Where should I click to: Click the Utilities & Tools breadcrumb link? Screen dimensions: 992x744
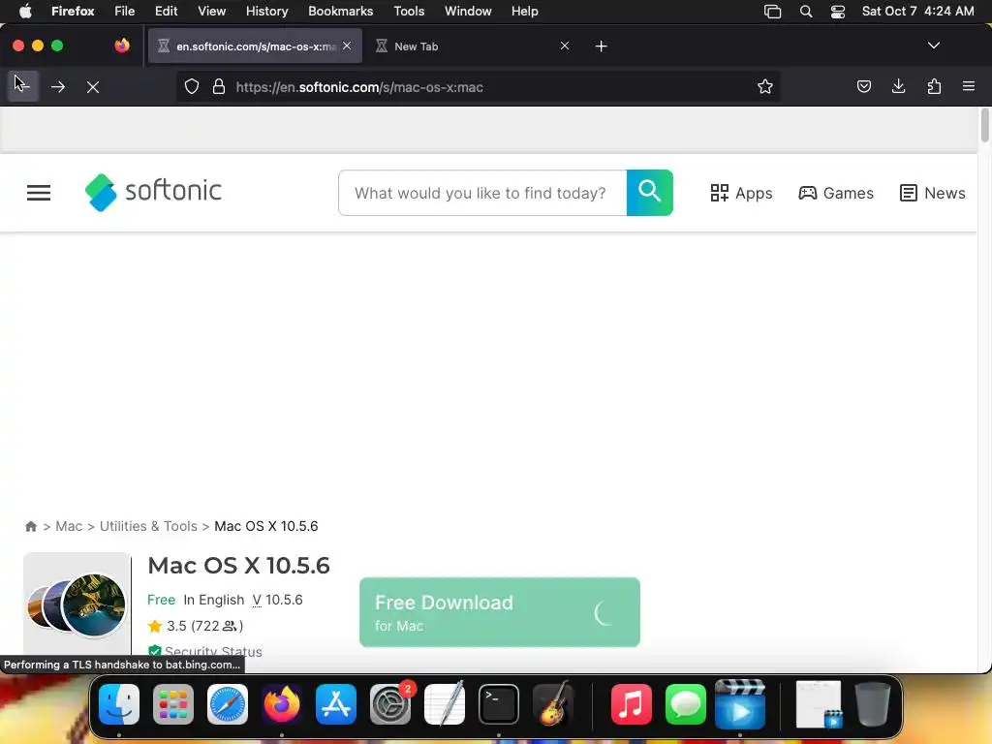[148, 526]
